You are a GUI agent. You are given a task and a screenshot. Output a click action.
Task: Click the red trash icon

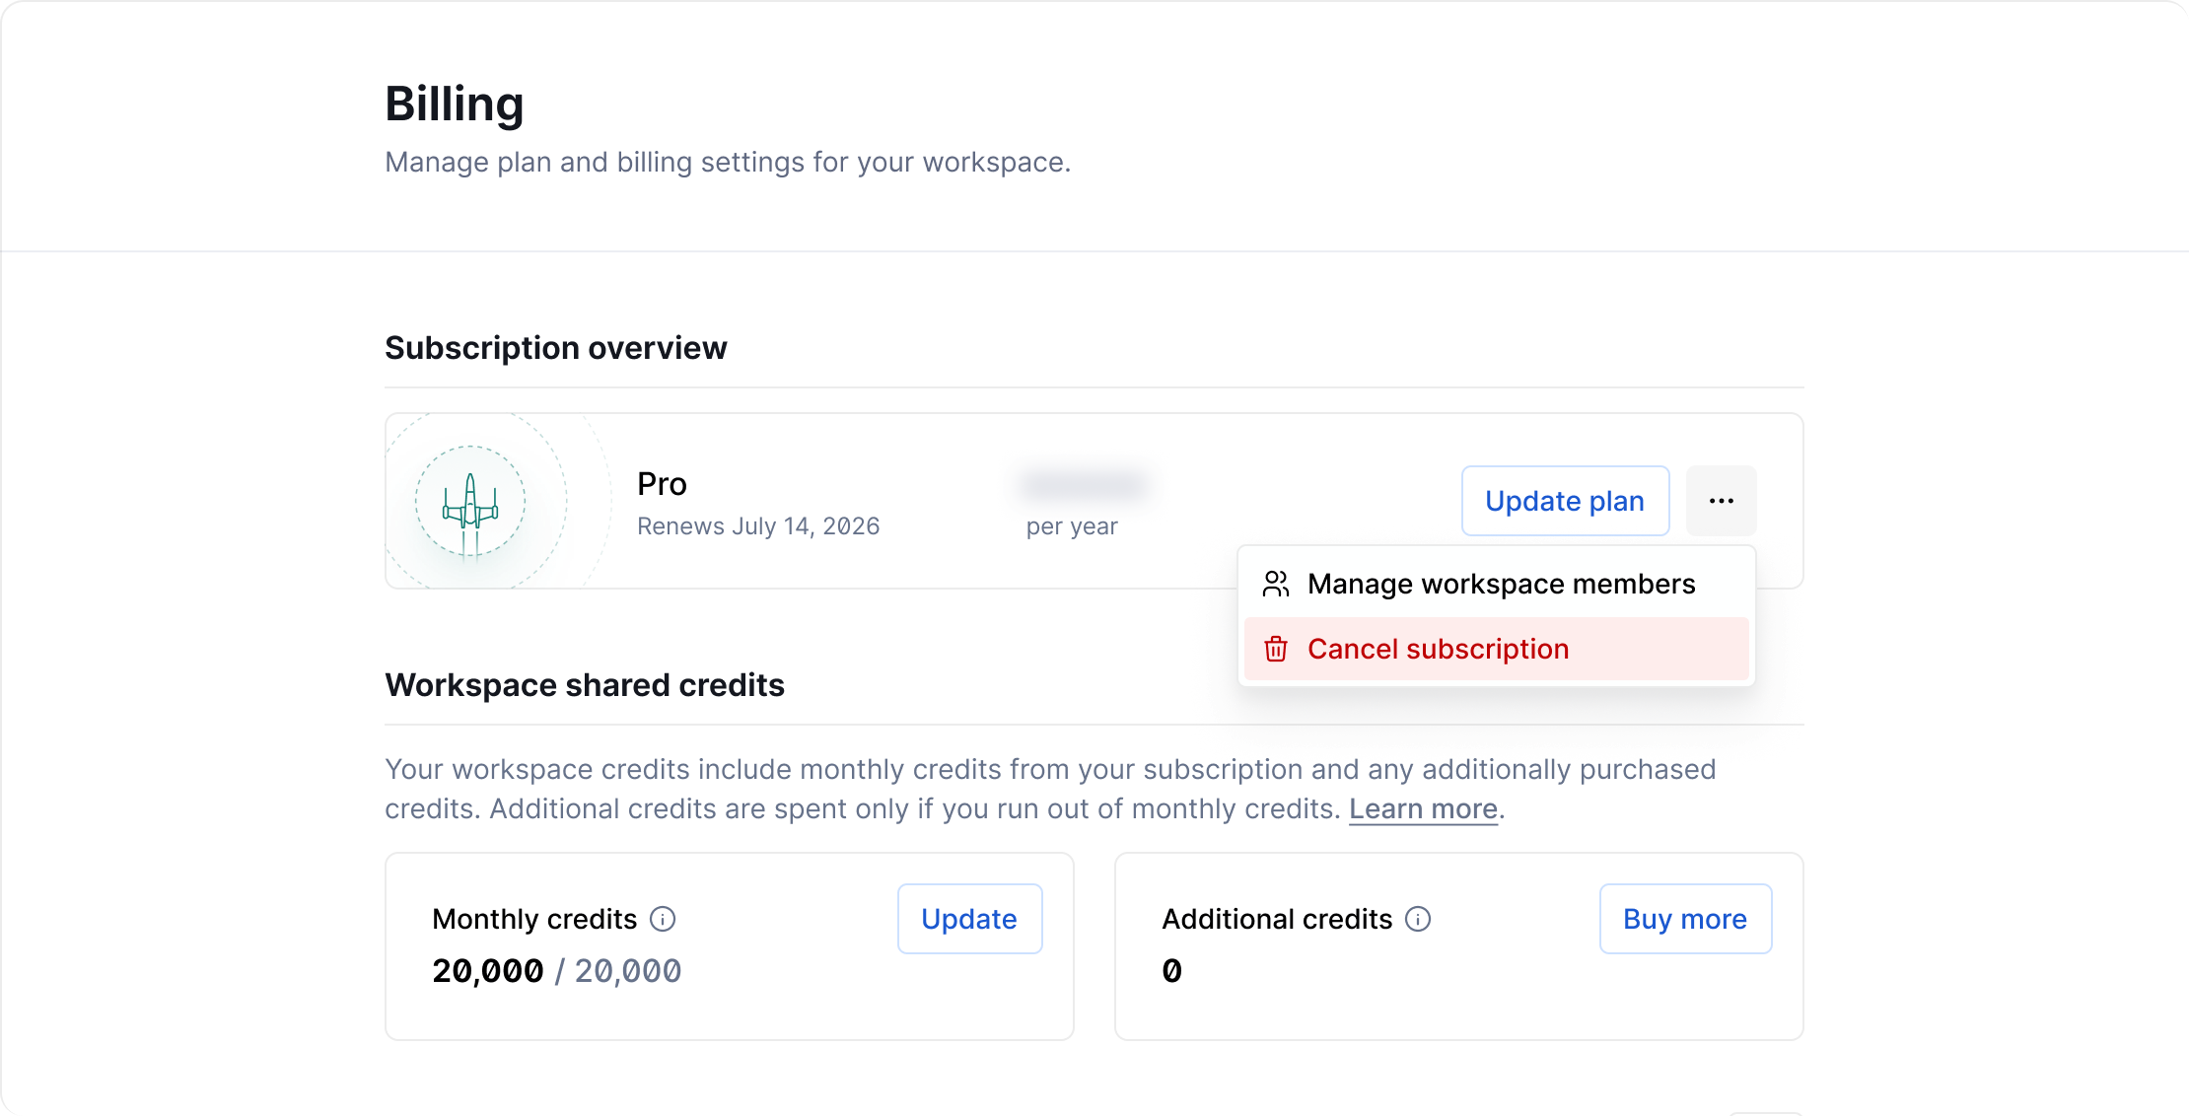[x=1275, y=649]
